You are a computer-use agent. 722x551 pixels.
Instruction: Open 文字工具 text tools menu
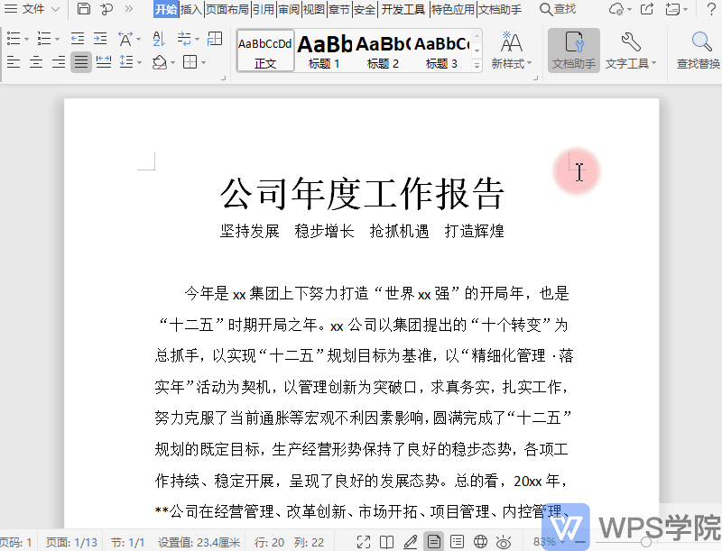tap(630, 51)
